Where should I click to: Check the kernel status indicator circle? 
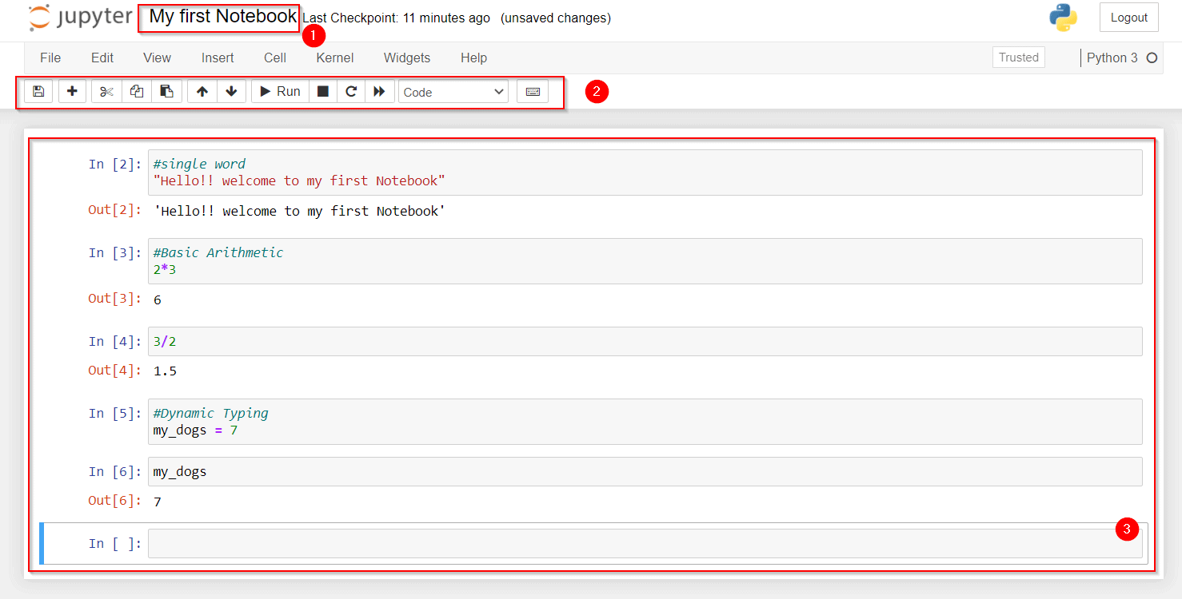click(1152, 58)
